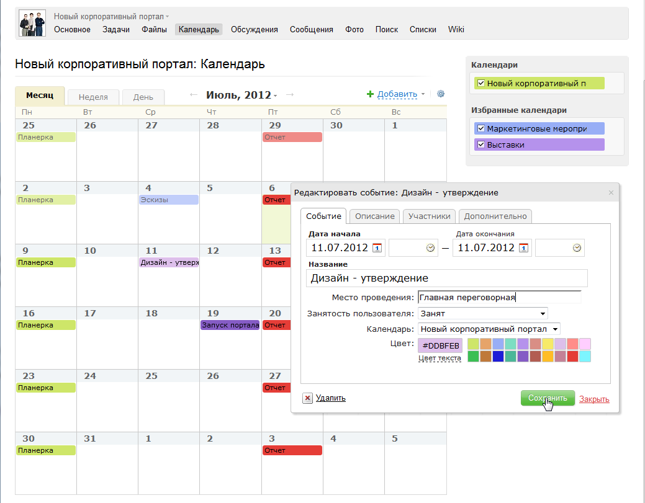645x503 pixels.
Task: Open calendar settings gear icon
Action: [x=441, y=94]
